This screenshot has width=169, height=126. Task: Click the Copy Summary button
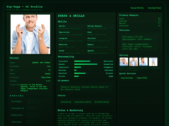pyautogui.click(x=127, y=78)
